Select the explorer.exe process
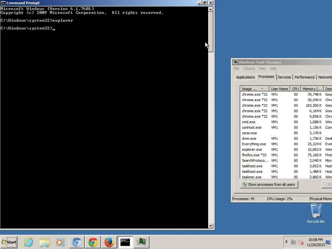 point(286,149)
